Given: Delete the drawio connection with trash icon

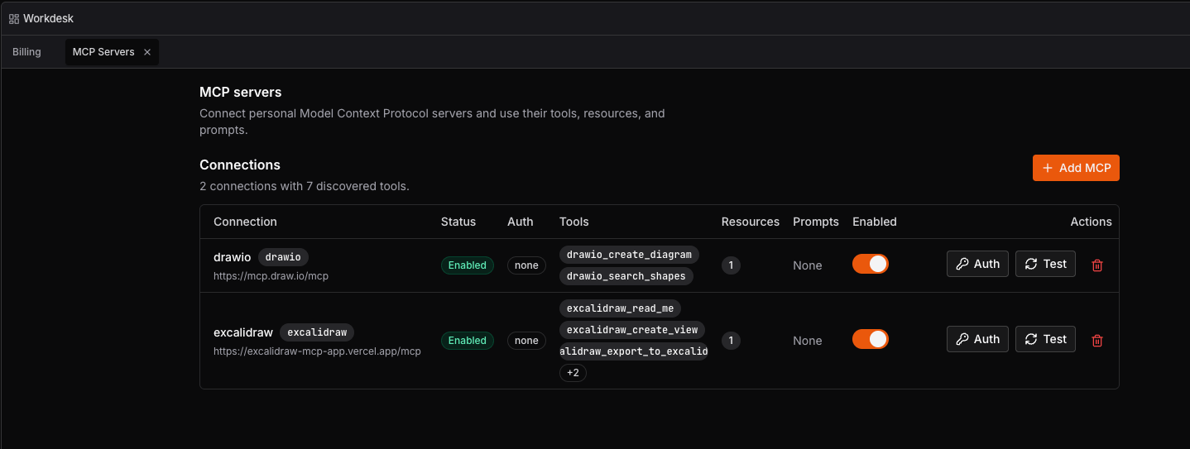Looking at the screenshot, I should [x=1097, y=265].
